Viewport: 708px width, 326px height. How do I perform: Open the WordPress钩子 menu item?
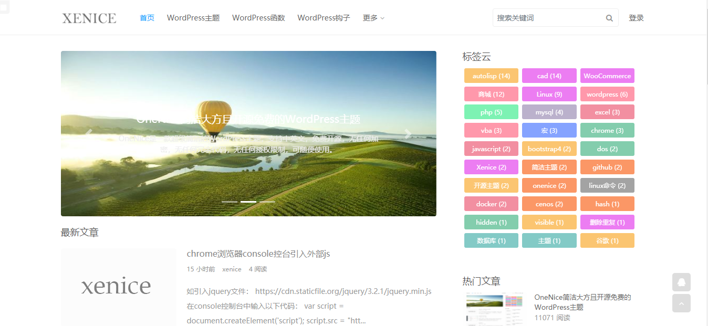point(324,17)
